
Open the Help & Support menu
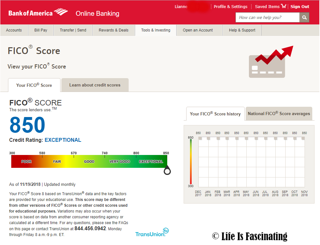click(242, 30)
